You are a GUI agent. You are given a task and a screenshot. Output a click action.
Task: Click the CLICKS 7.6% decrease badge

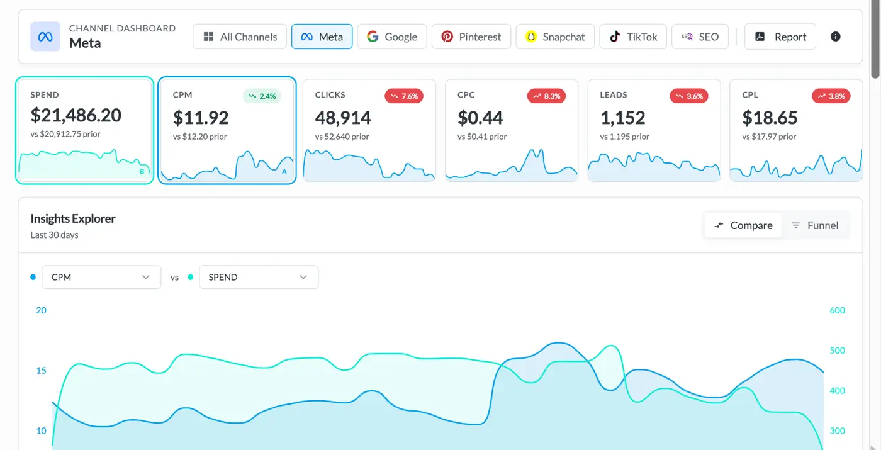pyautogui.click(x=404, y=96)
